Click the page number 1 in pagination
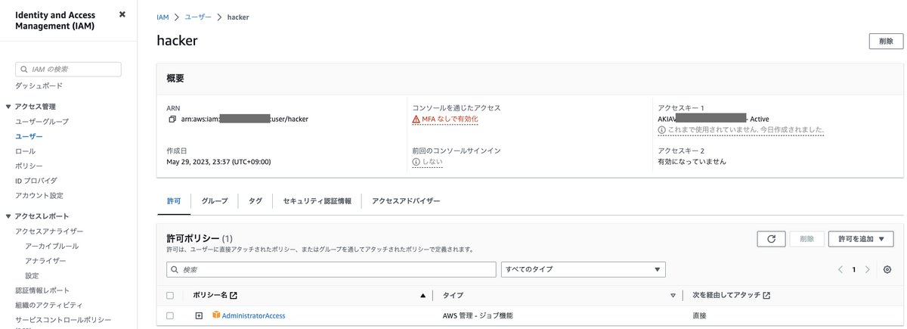 click(x=854, y=270)
